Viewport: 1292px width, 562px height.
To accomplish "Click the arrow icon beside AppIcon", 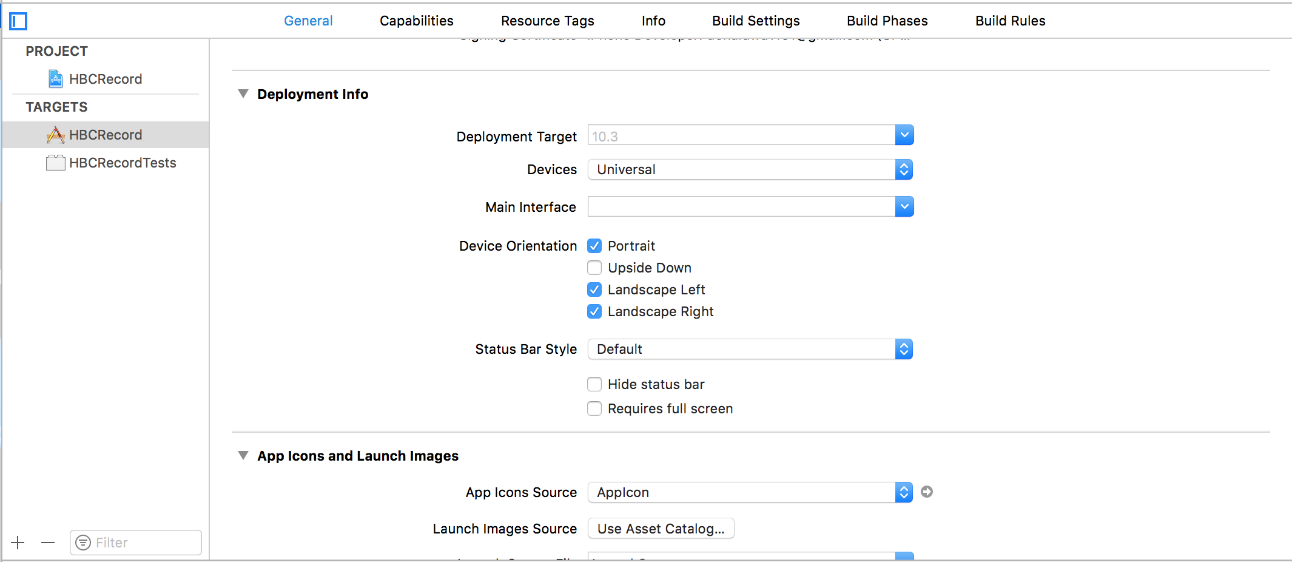I will coord(926,492).
